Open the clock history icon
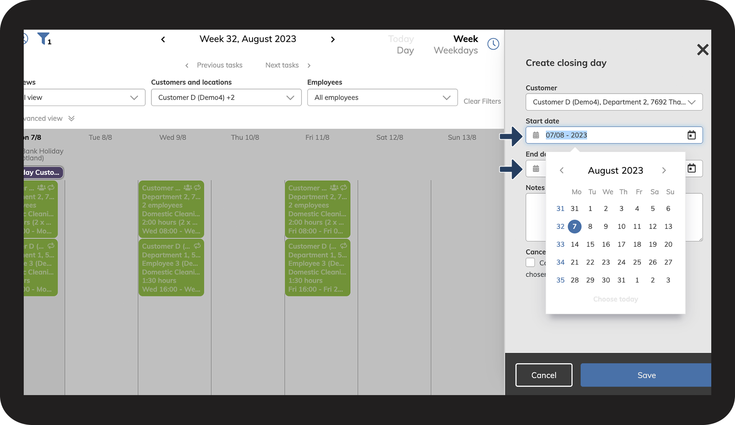735x425 pixels. pos(493,44)
